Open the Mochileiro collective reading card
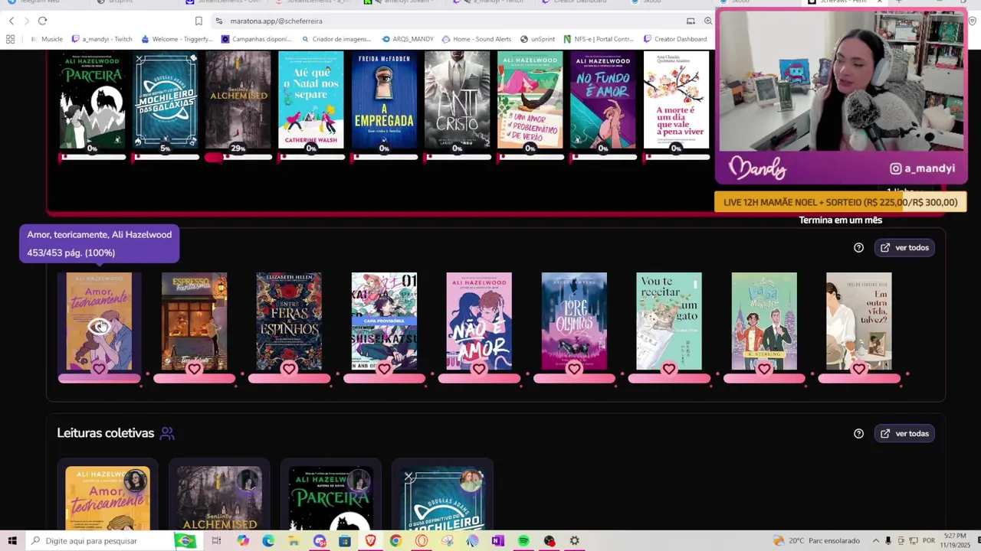This screenshot has width=981, height=551. coord(443,495)
